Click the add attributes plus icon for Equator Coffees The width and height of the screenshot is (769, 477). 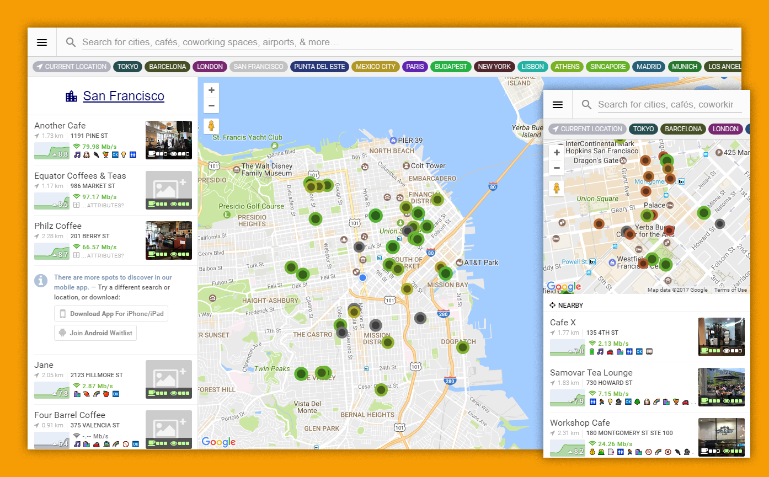[x=76, y=205]
